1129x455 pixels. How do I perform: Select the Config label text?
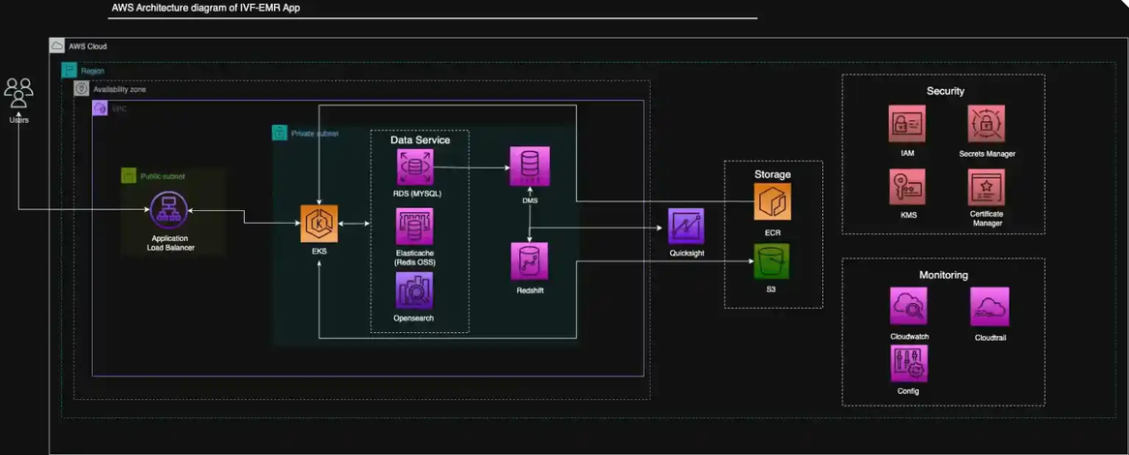click(x=909, y=391)
